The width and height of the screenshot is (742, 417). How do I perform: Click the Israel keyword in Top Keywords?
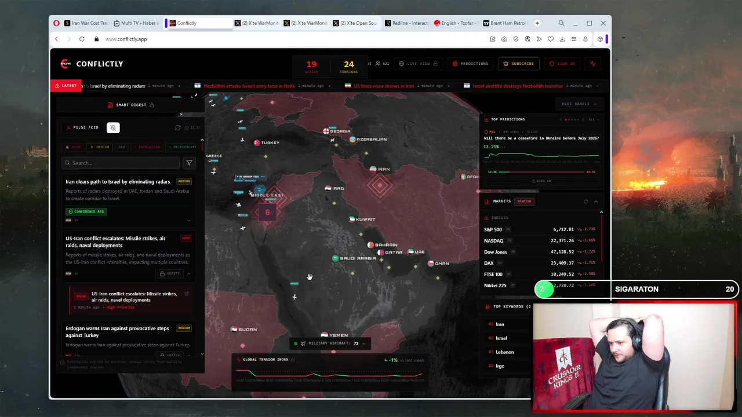(x=501, y=338)
